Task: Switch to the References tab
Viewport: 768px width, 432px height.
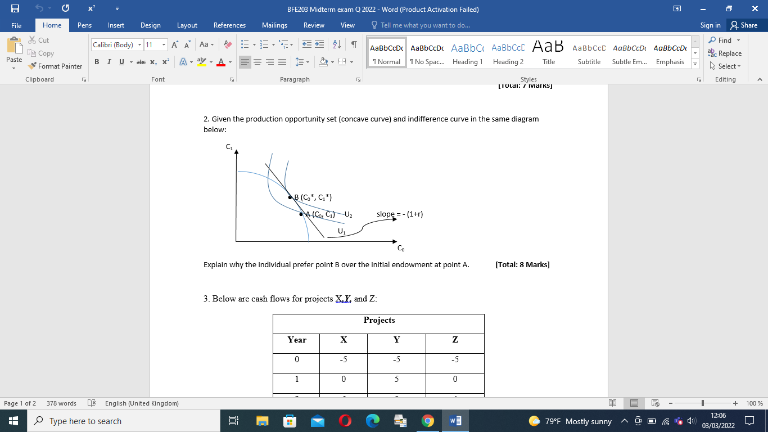Action: click(x=229, y=25)
